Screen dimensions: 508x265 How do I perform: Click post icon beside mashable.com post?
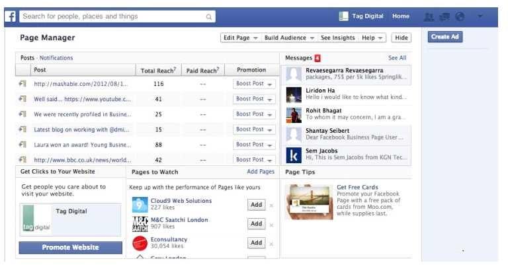click(x=22, y=84)
